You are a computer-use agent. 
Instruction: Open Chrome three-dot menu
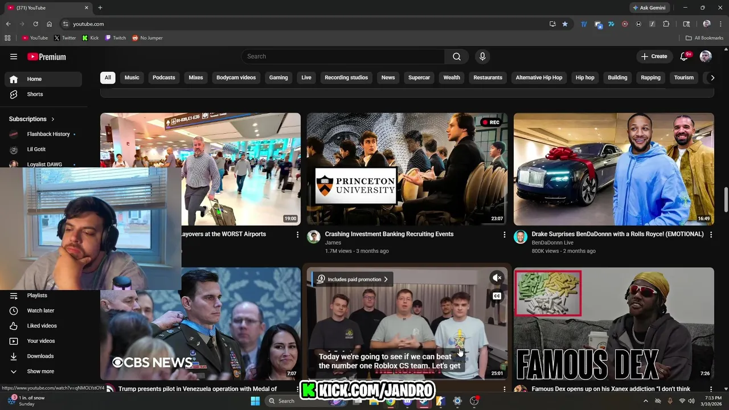(x=720, y=24)
